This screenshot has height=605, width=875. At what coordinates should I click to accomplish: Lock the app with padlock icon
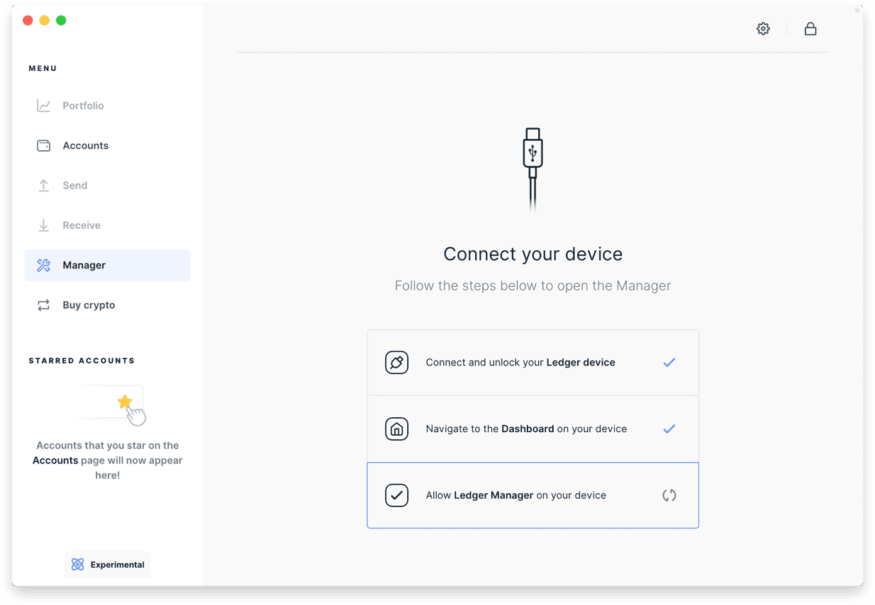coord(810,29)
